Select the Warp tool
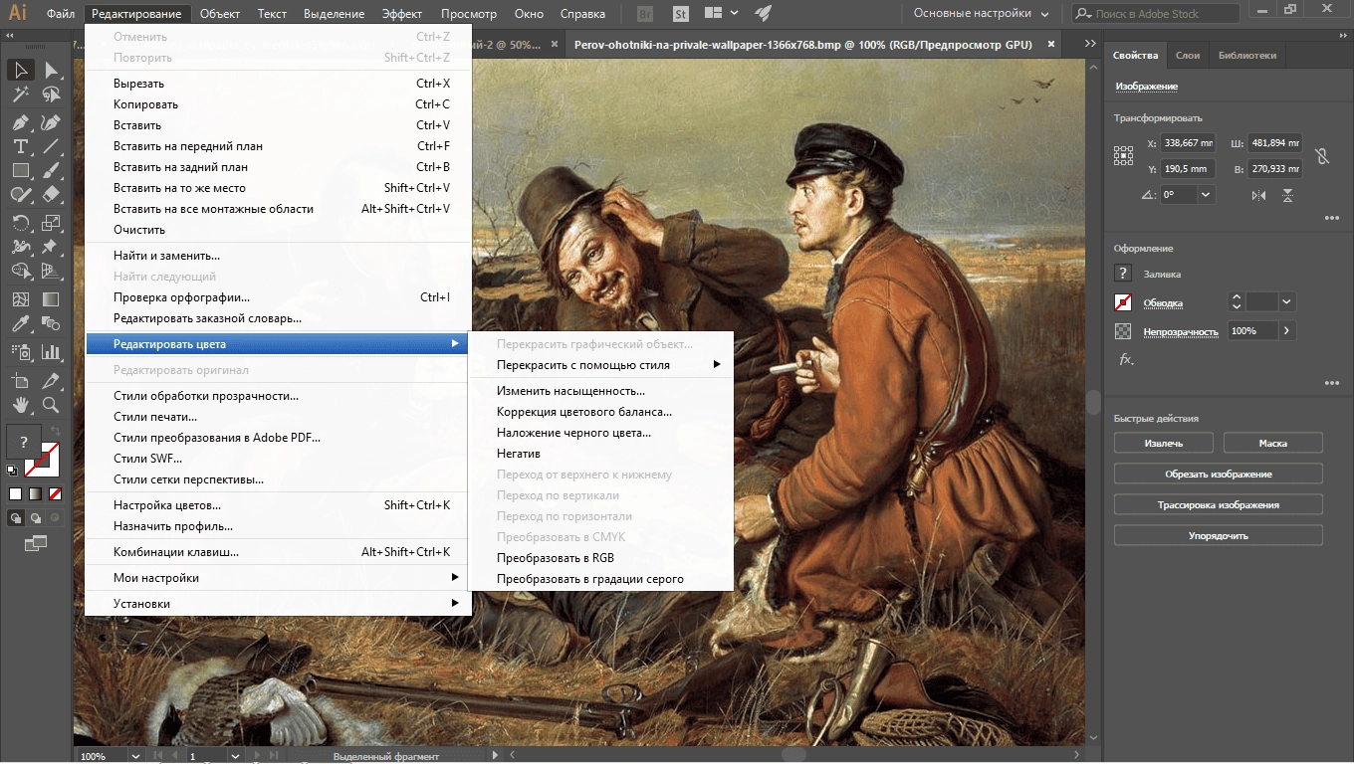 click(20, 247)
